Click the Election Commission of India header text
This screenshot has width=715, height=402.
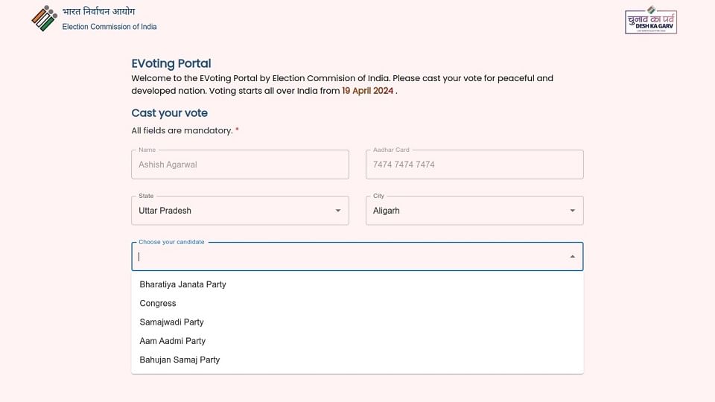tap(109, 27)
